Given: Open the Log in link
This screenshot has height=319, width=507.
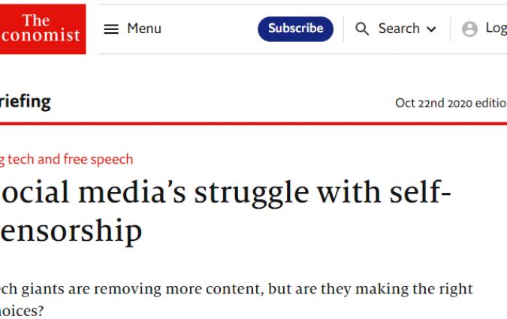Looking at the screenshot, I should 496,29.
